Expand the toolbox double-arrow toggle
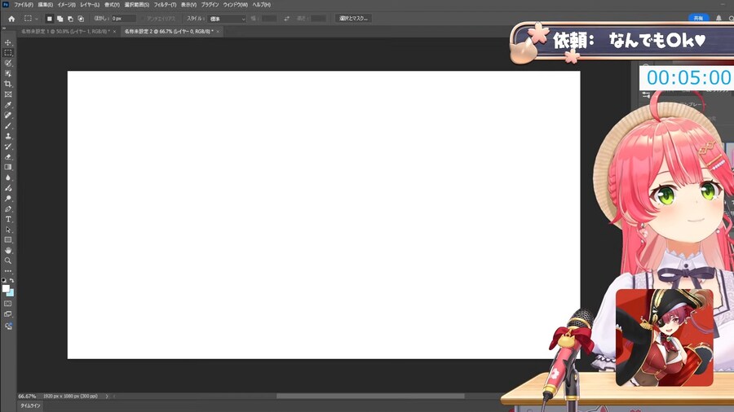 point(4,28)
